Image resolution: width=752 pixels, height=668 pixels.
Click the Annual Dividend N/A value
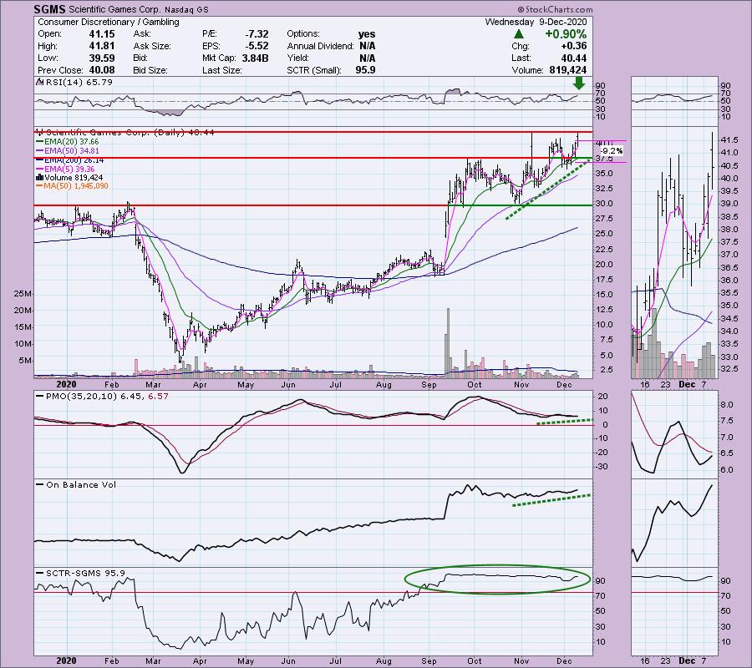click(x=367, y=46)
